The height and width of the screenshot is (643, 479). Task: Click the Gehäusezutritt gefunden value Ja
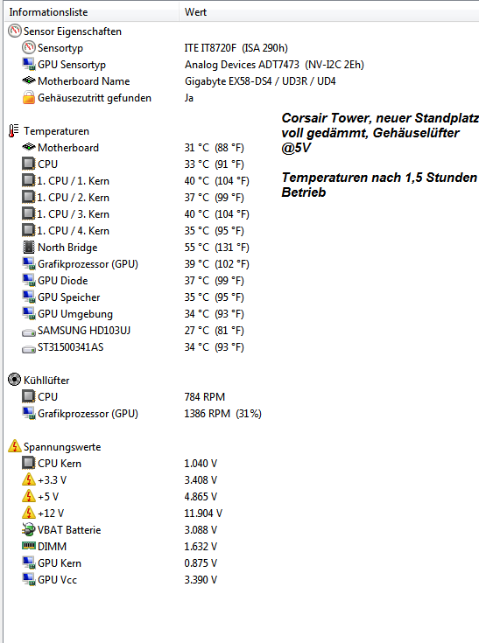tap(189, 98)
